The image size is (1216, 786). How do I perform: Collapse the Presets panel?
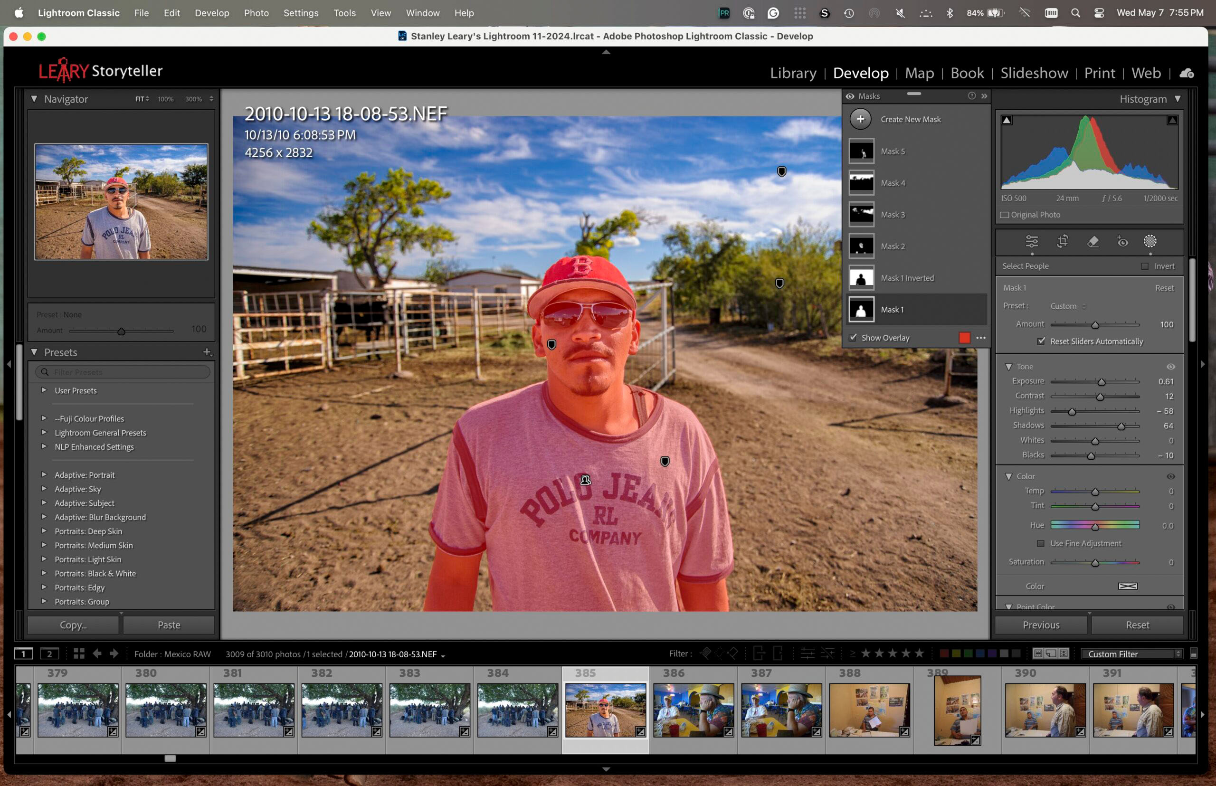point(34,352)
